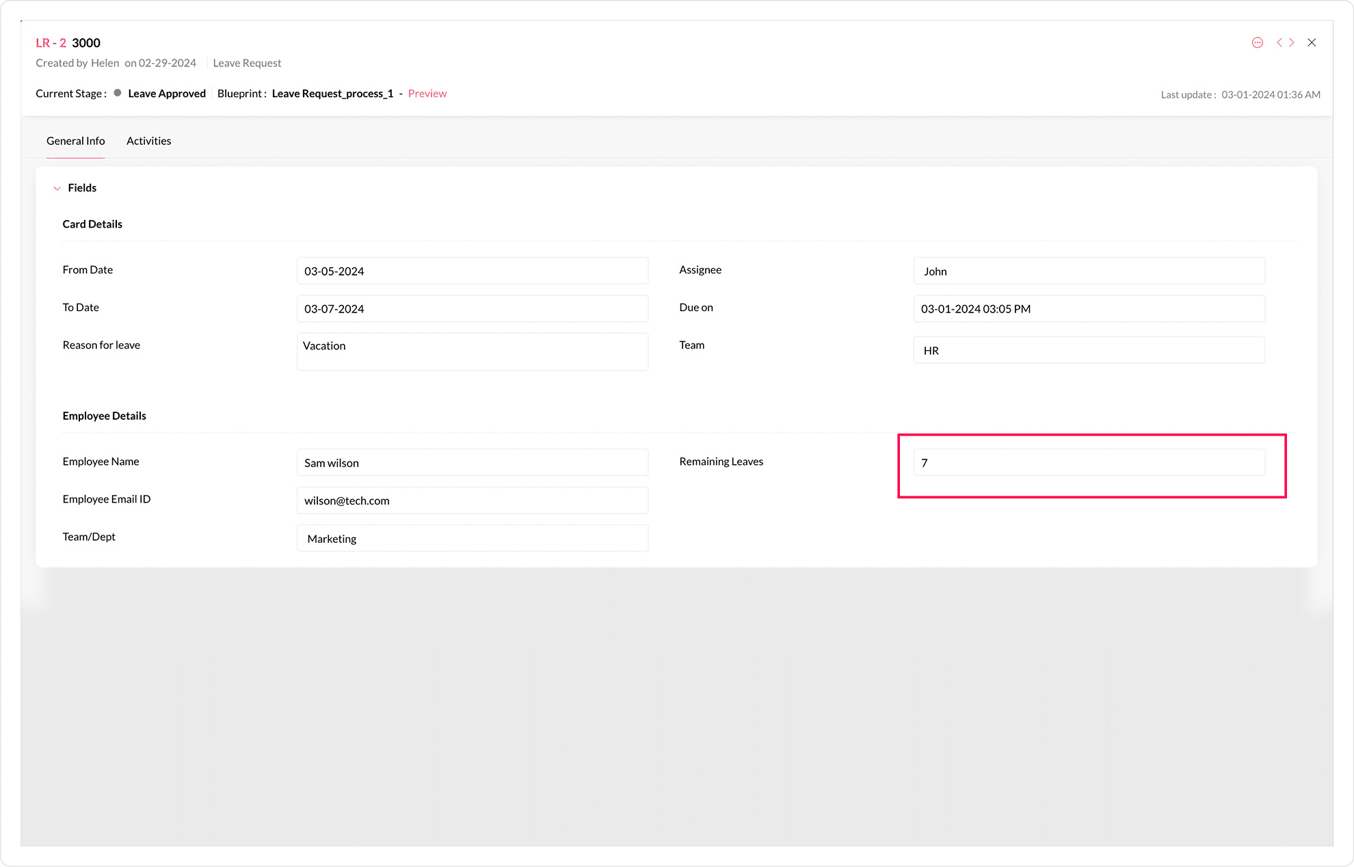Open the Team/Dept Marketing field
This screenshot has height=867, width=1354.
point(472,538)
